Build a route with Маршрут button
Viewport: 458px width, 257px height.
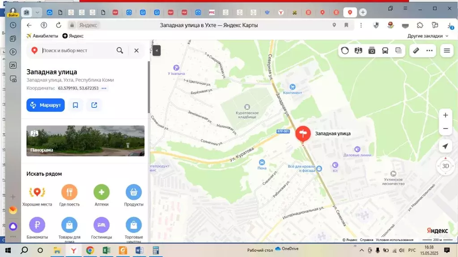pyautogui.click(x=46, y=105)
